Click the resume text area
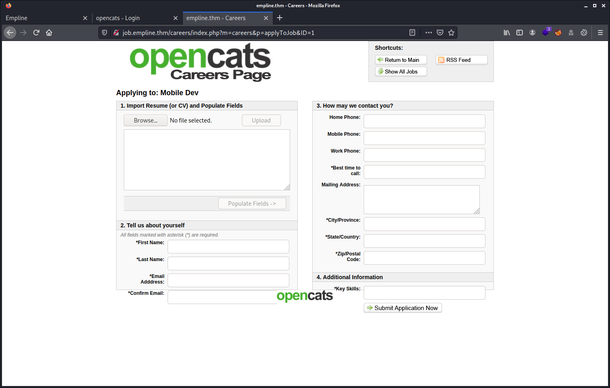610x388 pixels. pos(207,160)
